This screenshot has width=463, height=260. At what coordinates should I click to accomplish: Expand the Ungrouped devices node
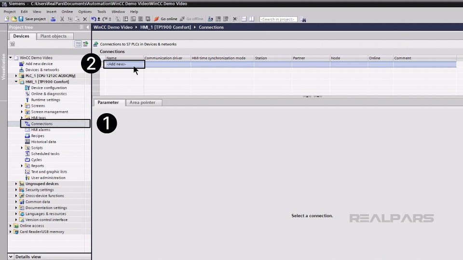16,183
